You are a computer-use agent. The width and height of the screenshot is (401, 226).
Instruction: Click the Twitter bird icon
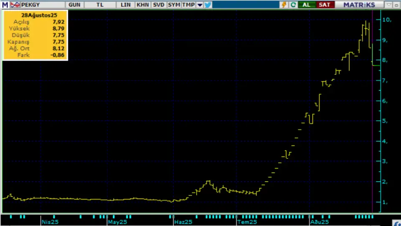(208, 5)
